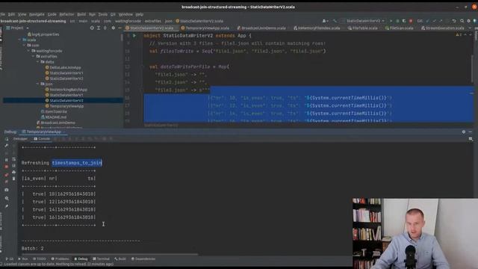Image resolution: width=478 pixels, height=269 pixels.
Task: Open the StaticDataWriterV2 run configuration dropdown
Action: tap(365, 21)
